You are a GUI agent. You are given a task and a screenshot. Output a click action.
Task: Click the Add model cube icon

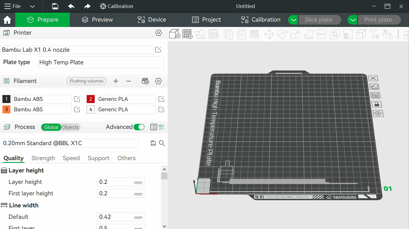point(175,34)
